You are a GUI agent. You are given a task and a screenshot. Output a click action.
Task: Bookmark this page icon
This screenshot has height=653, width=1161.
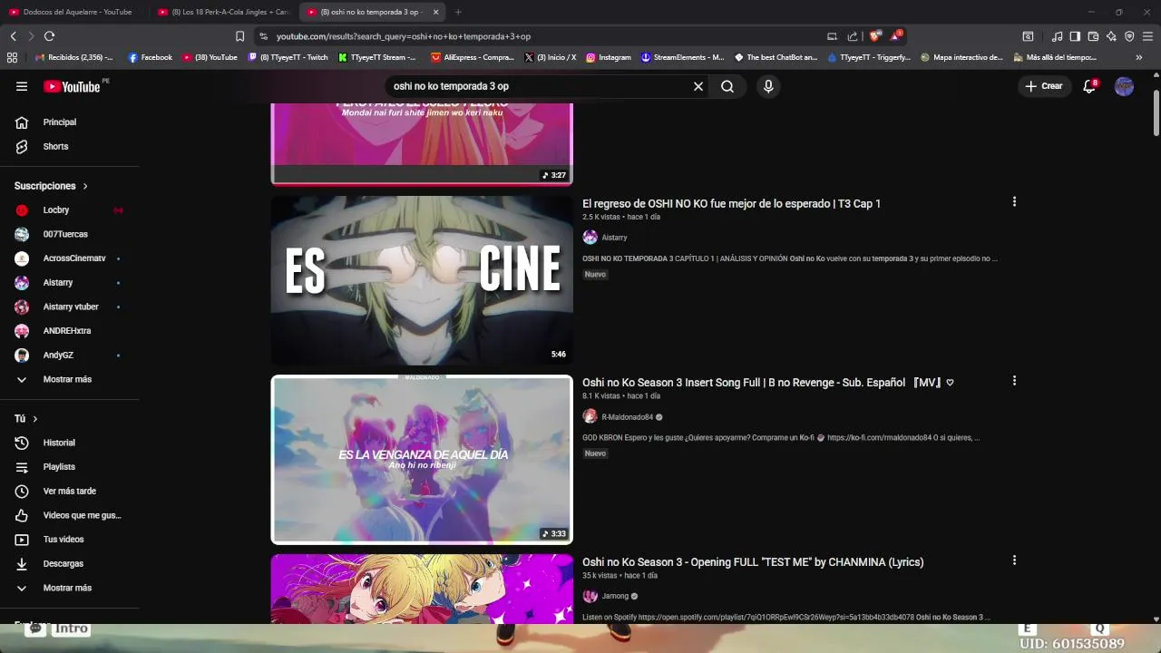point(239,36)
